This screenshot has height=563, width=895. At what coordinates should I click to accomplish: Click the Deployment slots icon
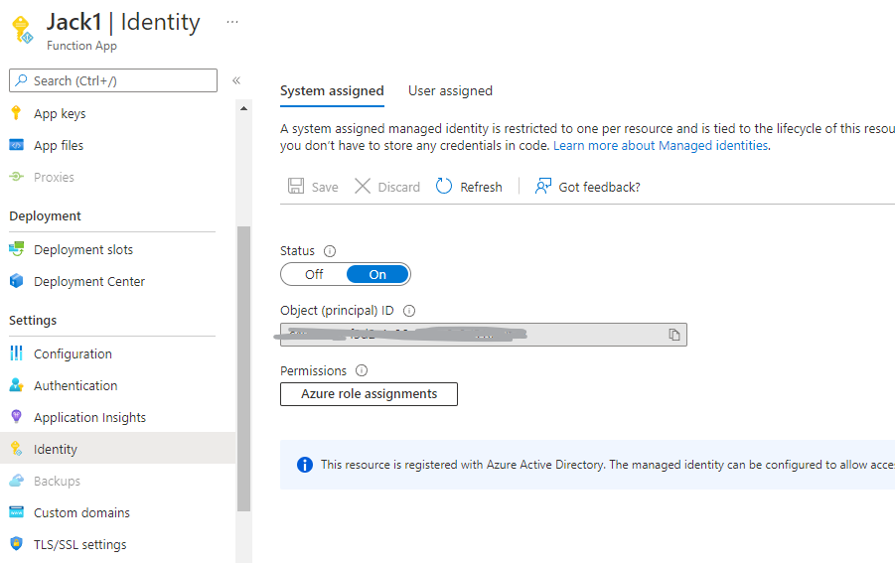(16, 249)
